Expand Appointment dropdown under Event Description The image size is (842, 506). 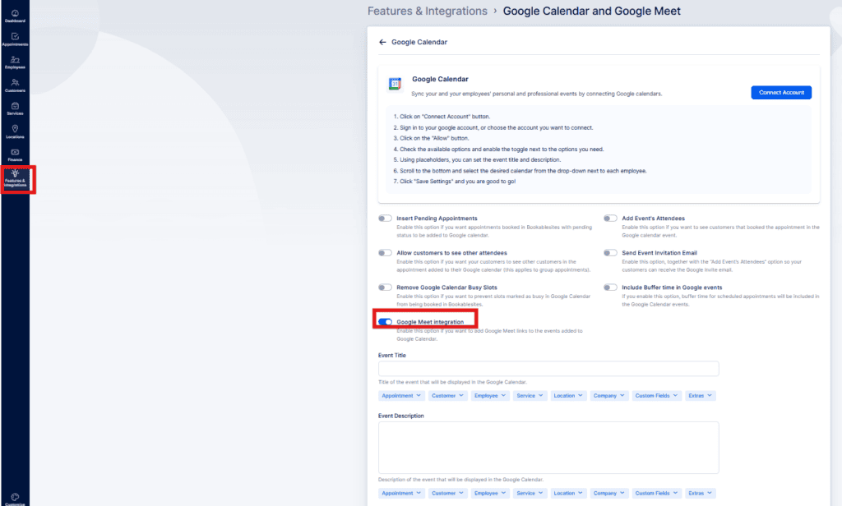click(x=401, y=493)
